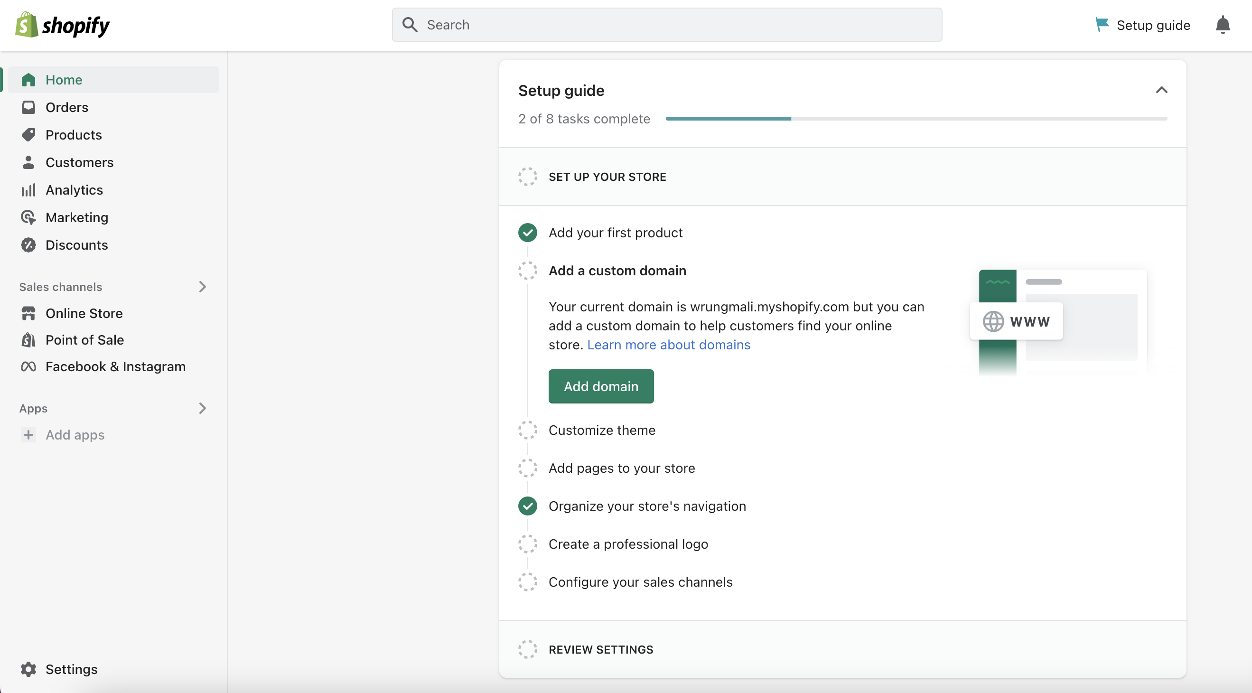Toggle the Add pages to your store circle
Image resolution: width=1252 pixels, height=693 pixels.
click(x=527, y=468)
